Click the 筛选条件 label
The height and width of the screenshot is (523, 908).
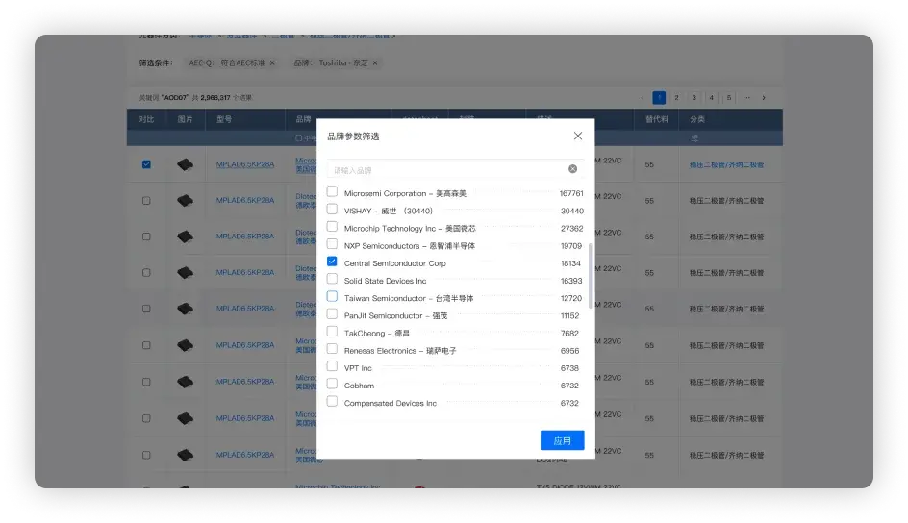tap(155, 63)
